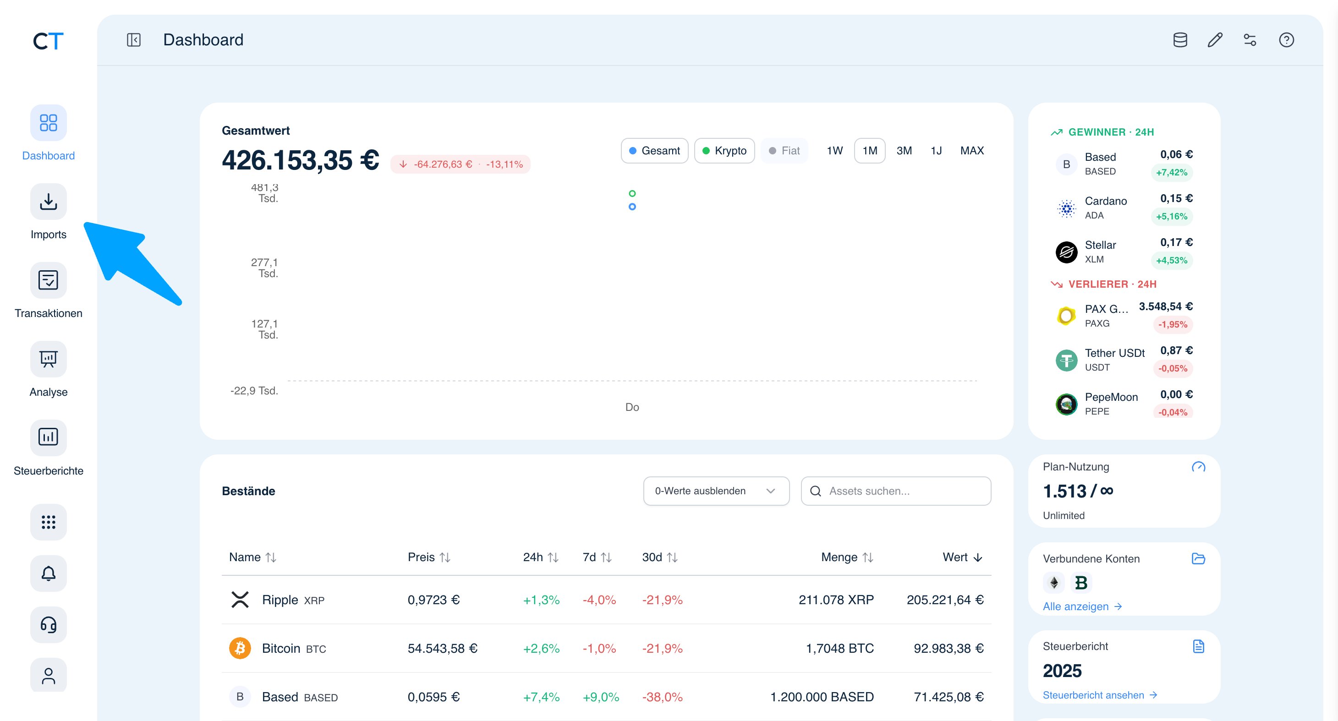Click the 1.200.000 BASED amount
Screen dimensions: 1338x721
point(822,697)
